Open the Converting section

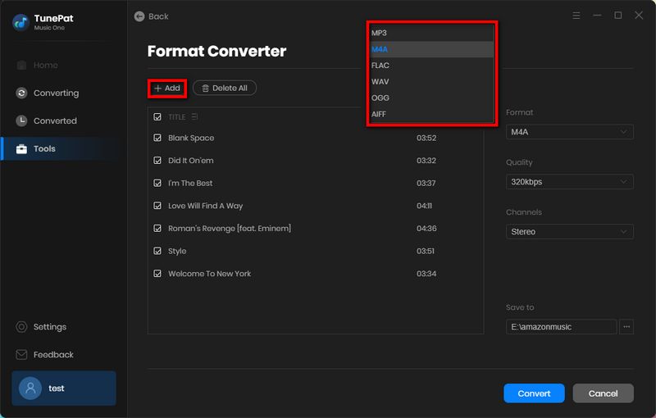click(56, 93)
